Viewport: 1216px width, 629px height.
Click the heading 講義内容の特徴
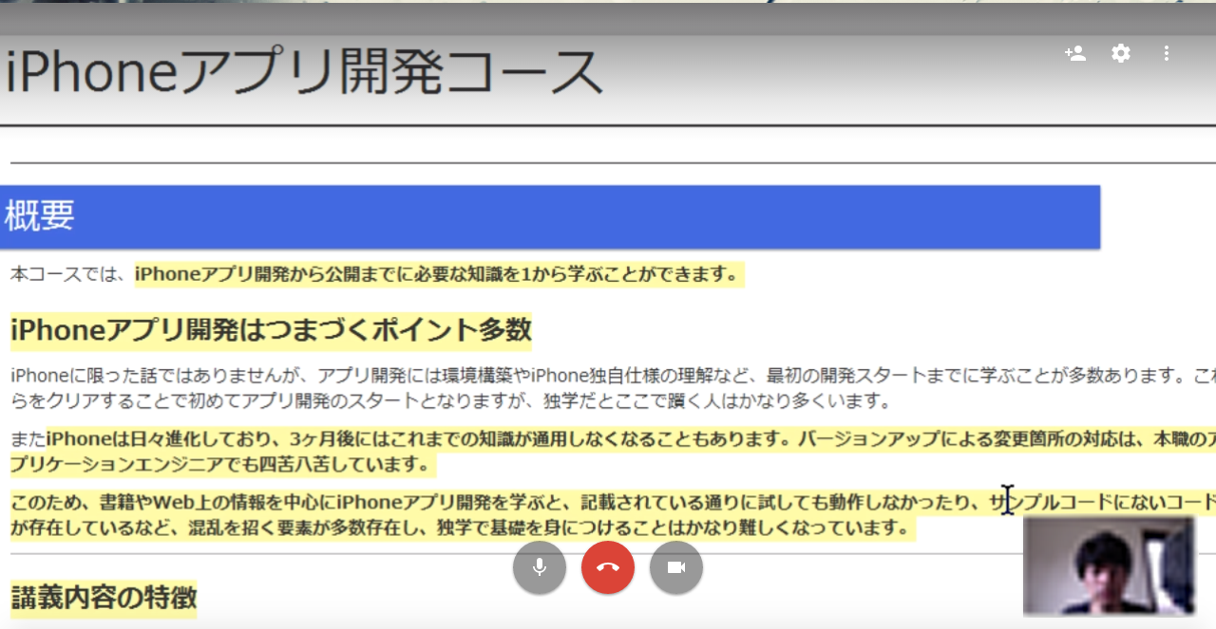(104, 598)
